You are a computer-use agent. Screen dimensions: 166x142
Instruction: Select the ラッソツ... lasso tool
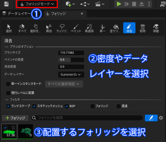click(x=62, y=28)
